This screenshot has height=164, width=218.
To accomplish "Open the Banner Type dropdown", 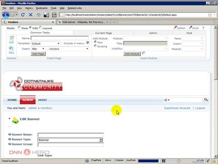I will [x=70, y=140].
